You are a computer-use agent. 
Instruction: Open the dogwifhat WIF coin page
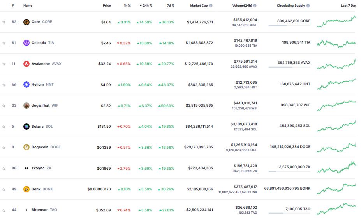[45, 105]
